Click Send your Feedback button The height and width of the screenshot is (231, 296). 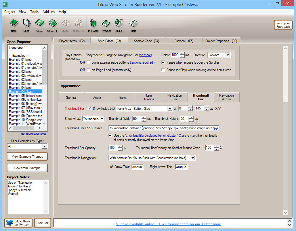[283, 25]
